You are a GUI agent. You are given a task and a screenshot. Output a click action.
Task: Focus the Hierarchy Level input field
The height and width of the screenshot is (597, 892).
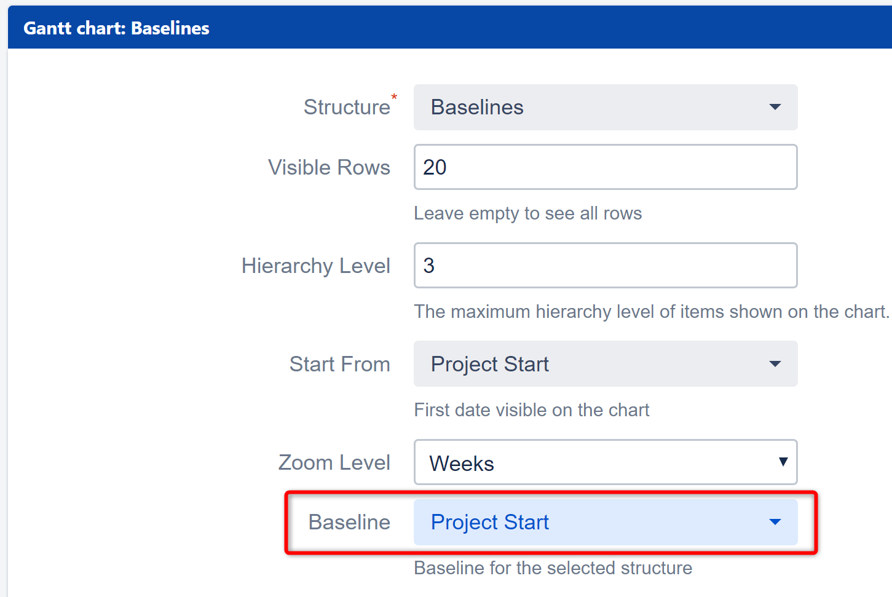click(605, 266)
